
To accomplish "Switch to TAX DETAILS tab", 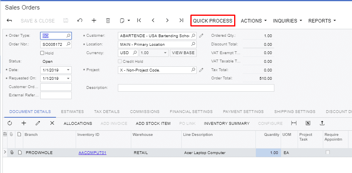I will click(x=107, y=112).
